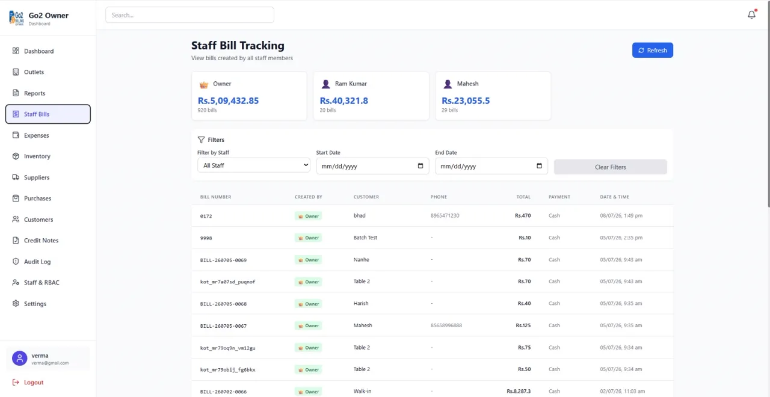Image resolution: width=770 pixels, height=397 pixels.
Task: Open the Start Date calendar picker
Action: pos(420,166)
